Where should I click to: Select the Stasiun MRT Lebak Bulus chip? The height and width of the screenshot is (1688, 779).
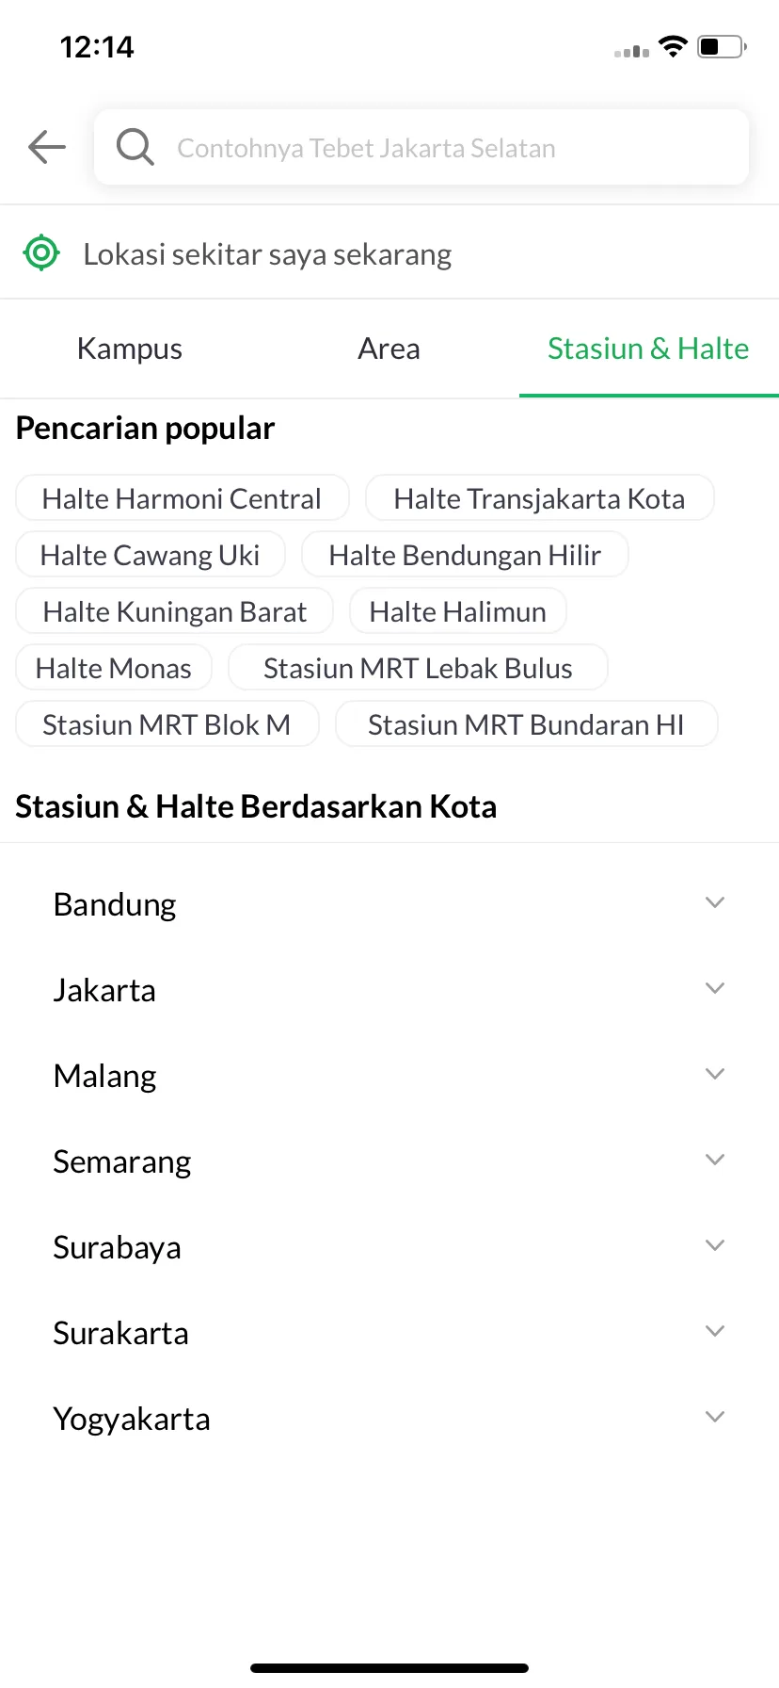418,668
